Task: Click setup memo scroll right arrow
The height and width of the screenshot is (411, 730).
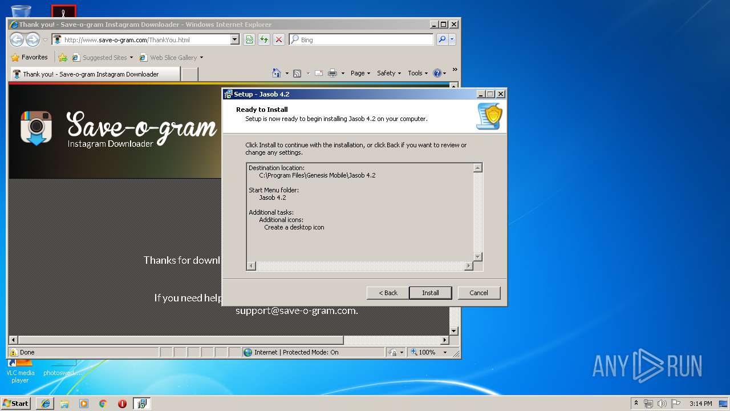Action: click(469, 266)
